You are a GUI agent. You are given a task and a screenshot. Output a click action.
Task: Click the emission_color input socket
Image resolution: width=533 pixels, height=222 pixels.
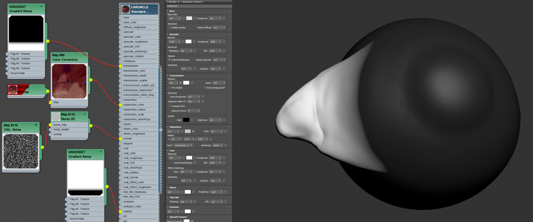(120, 207)
